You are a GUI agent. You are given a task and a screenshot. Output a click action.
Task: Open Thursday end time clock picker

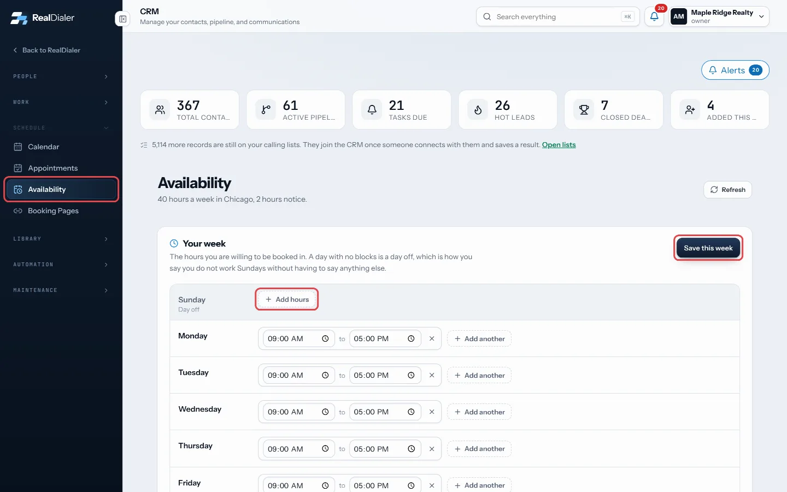coord(411,449)
